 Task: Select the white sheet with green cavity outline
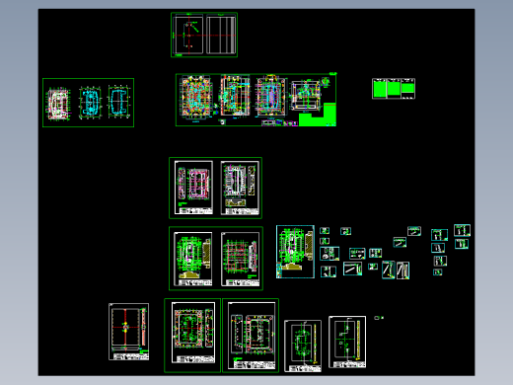click(303, 346)
